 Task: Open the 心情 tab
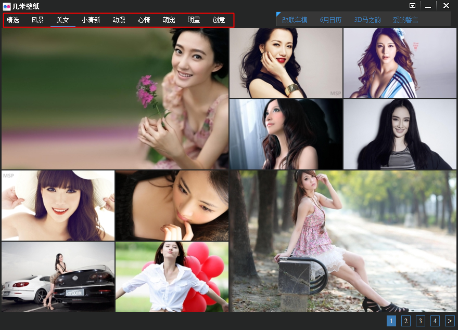click(x=144, y=20)
